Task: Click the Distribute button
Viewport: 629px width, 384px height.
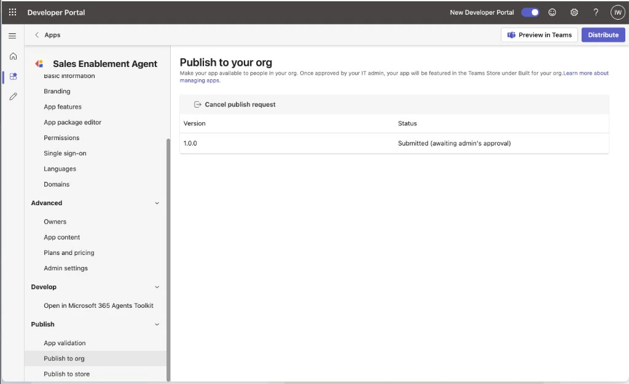Action: (x=603, y=35)
